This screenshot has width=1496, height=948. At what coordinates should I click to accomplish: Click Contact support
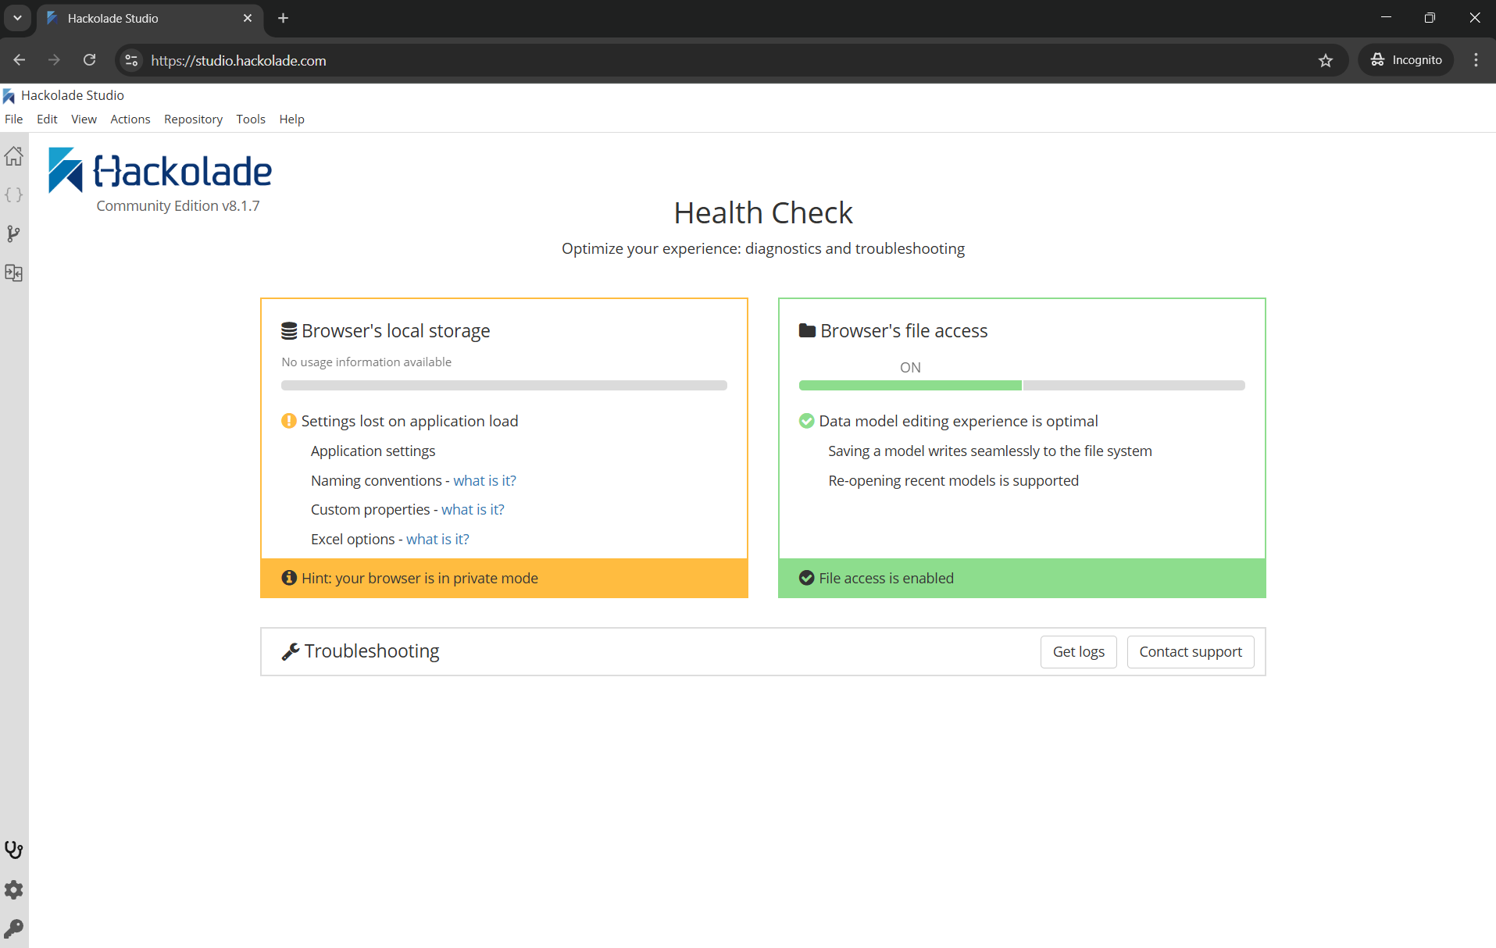1190,651
